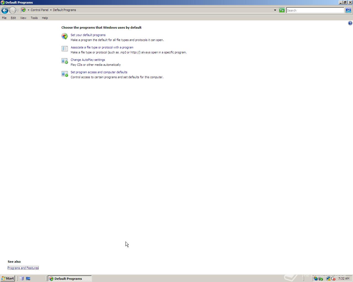Open Change AutoPlay settings link

[88, 60]
